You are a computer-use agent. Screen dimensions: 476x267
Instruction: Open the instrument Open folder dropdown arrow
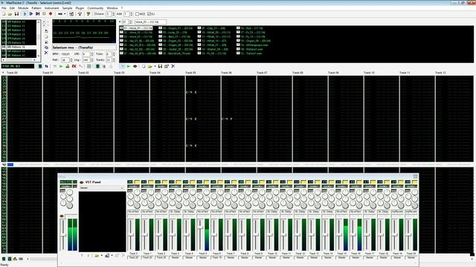(x=155, y=66)
